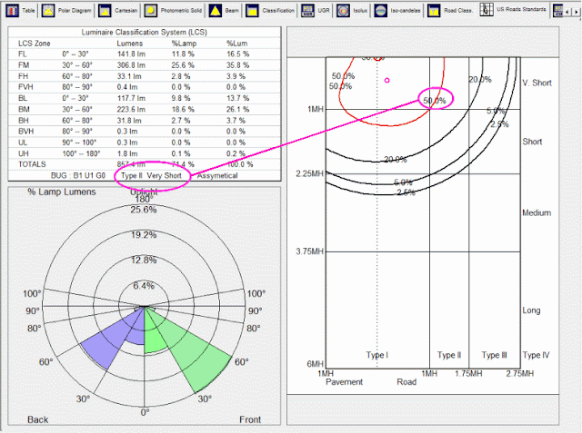Click the 1.8 lm value in the UH row

pos(127,153)
